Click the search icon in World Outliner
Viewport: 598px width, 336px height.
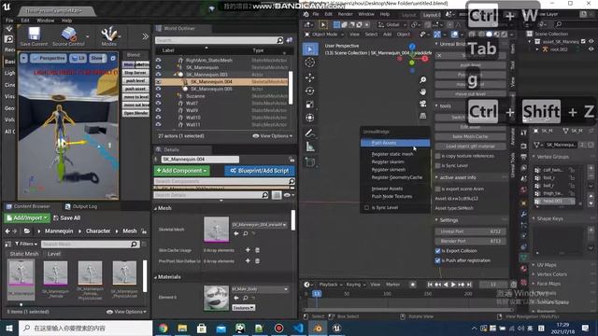pyautogui.click(x=280, y=40)
